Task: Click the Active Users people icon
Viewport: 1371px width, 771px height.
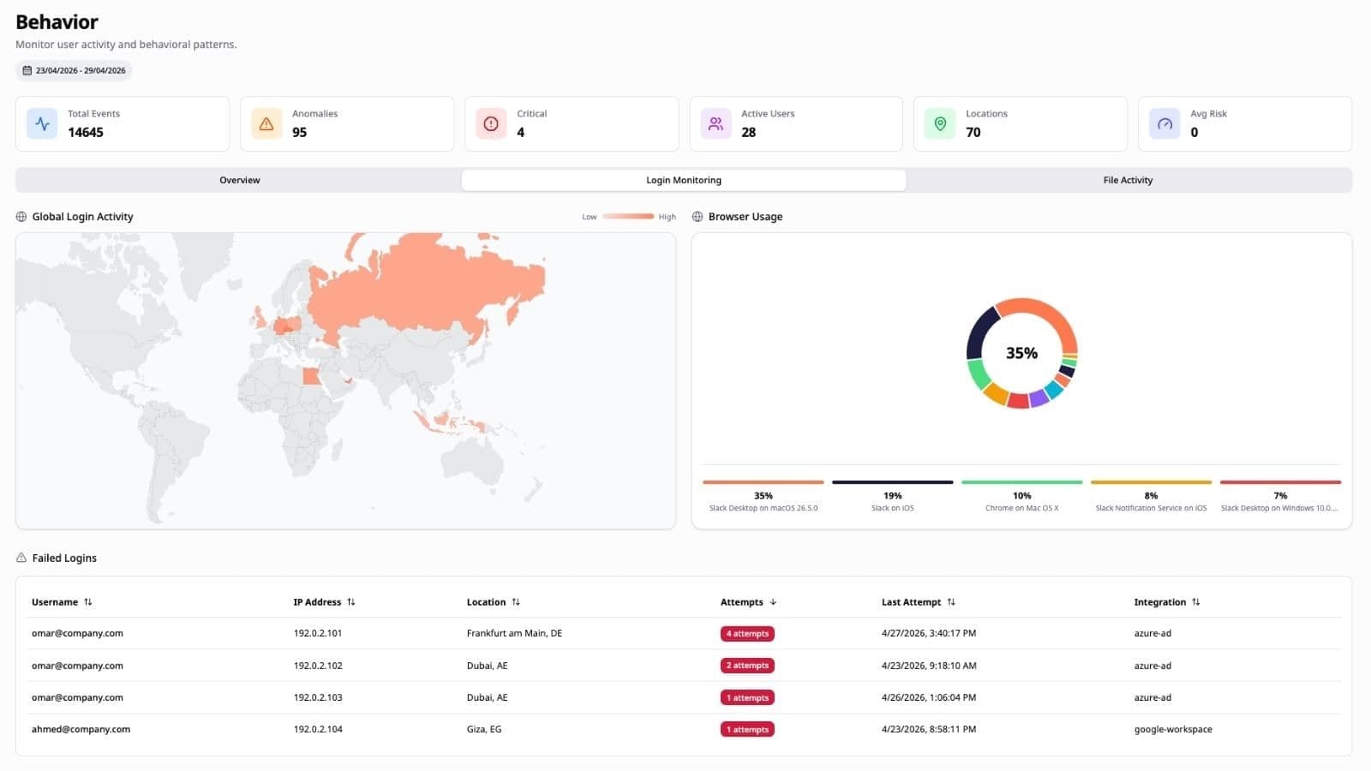Action: [x=715, y=123]
